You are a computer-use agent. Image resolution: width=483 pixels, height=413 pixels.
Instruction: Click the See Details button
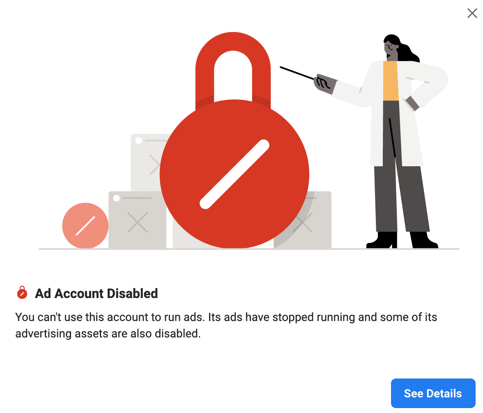click(x=433, y=393)
